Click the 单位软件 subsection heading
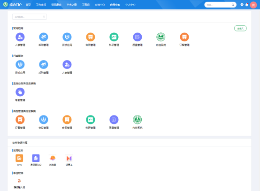This screenshot has width=260, height=191. coord(18,173)
